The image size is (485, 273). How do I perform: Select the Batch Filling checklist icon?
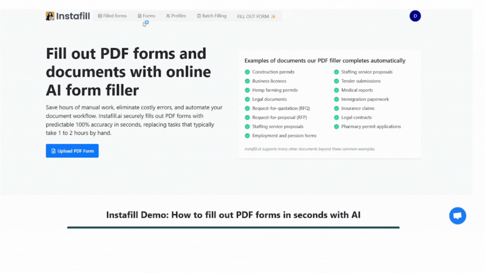tap(199, 16)
